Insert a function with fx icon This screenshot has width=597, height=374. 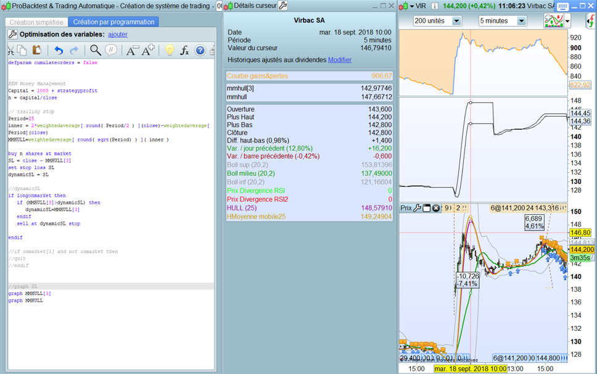[184, 51]
